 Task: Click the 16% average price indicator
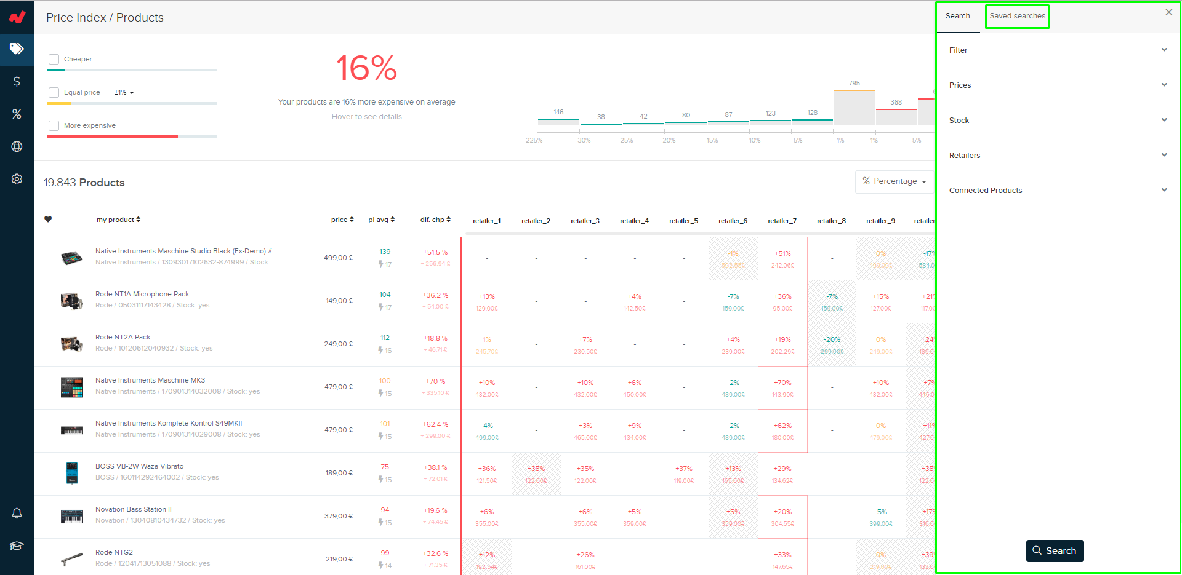[366, 68]
